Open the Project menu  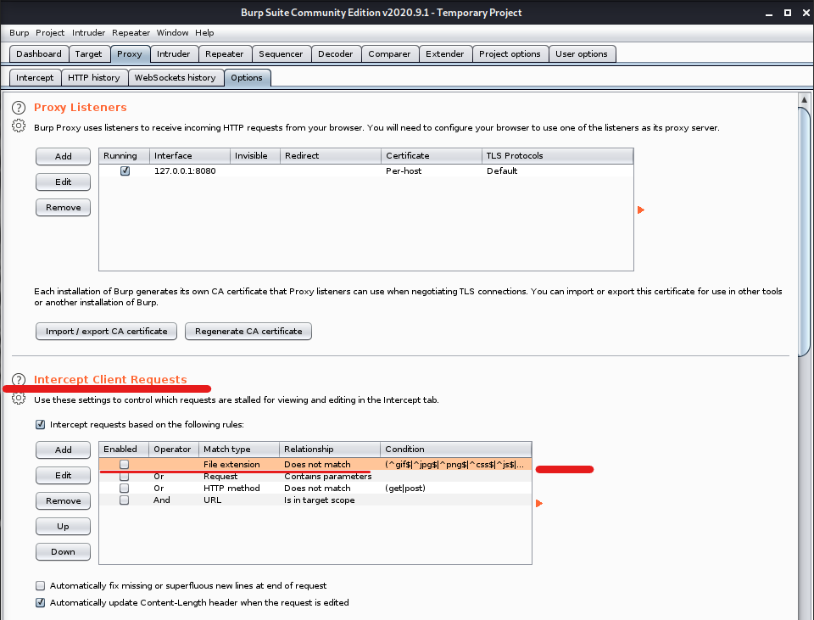click(50, 33)
